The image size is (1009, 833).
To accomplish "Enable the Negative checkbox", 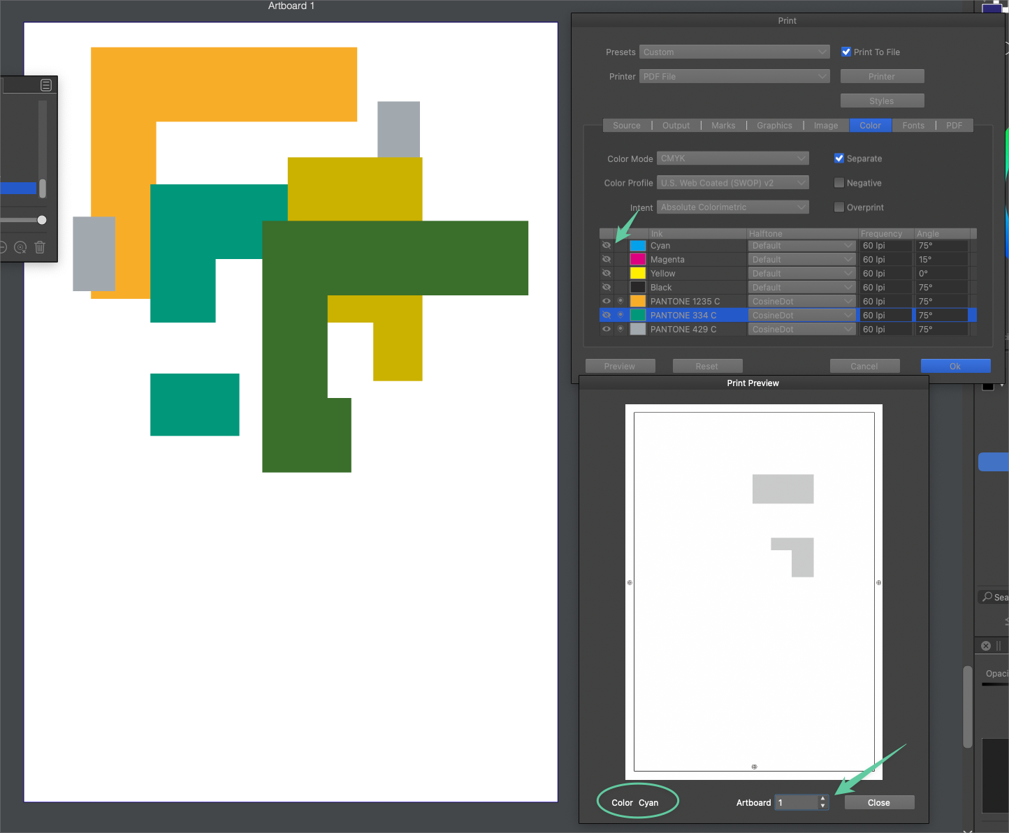I will tap(839, 183).
